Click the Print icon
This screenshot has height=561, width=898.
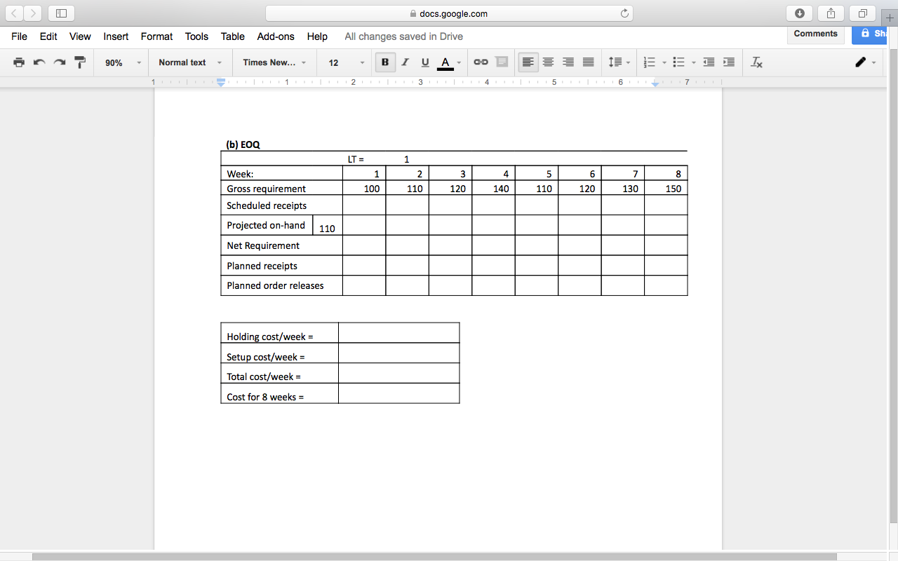[x=19, y=62]
